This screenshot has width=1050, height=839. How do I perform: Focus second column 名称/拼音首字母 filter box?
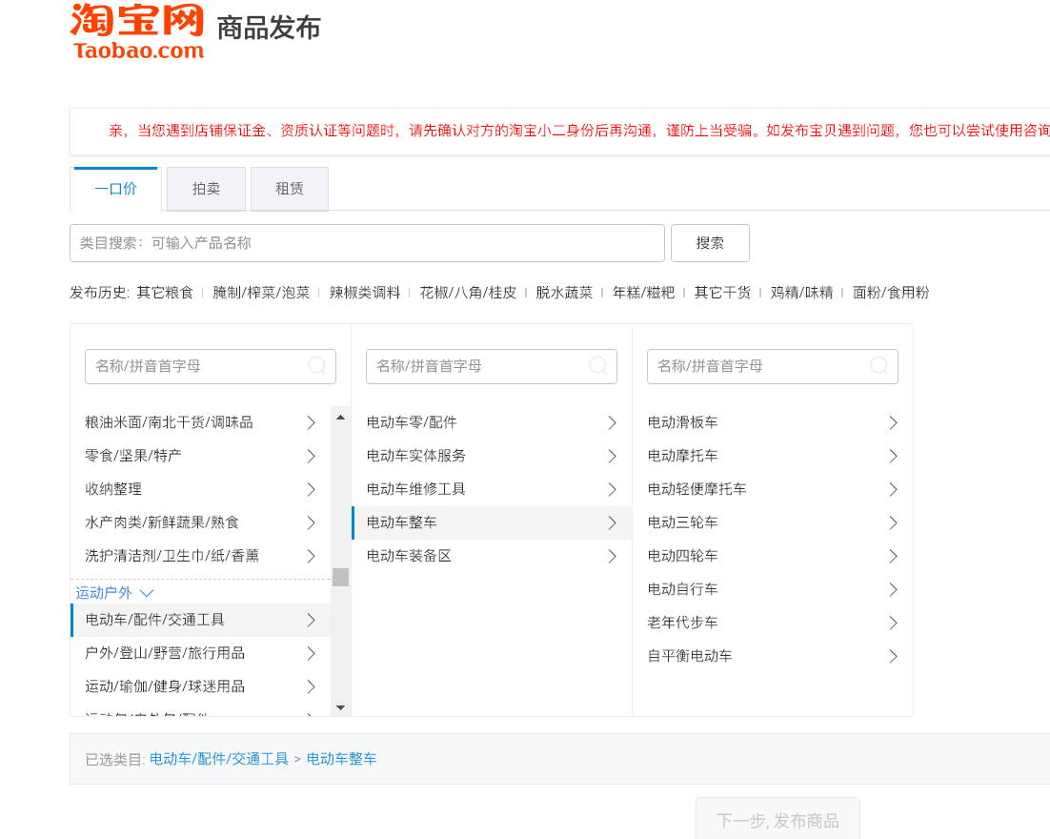tap(492, 366)
